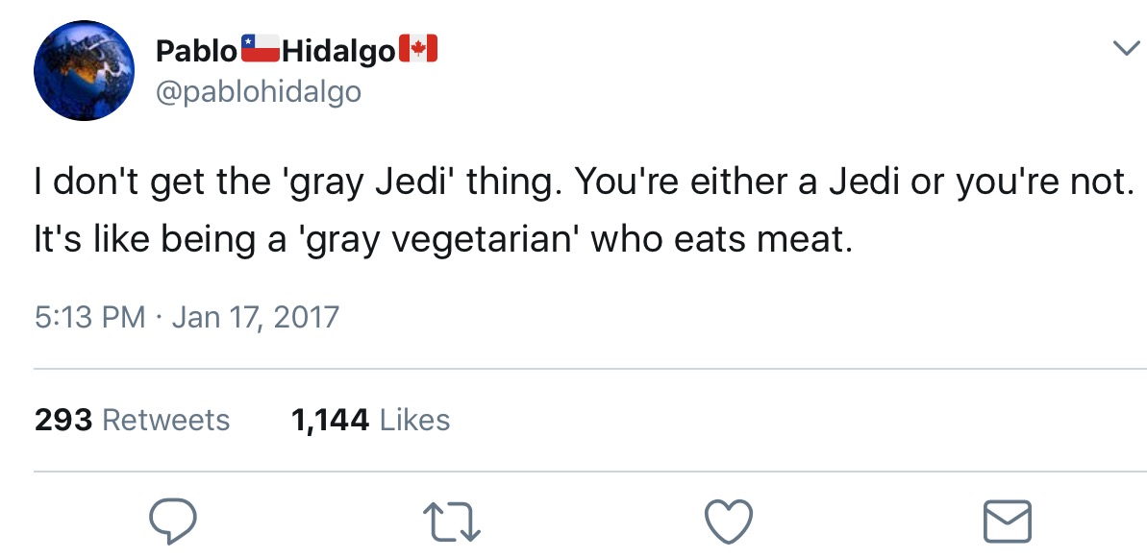Screen dimensions: 1147x558
Task: Share the tweet via the envelope icon
Action: (x=1007, y=522)
